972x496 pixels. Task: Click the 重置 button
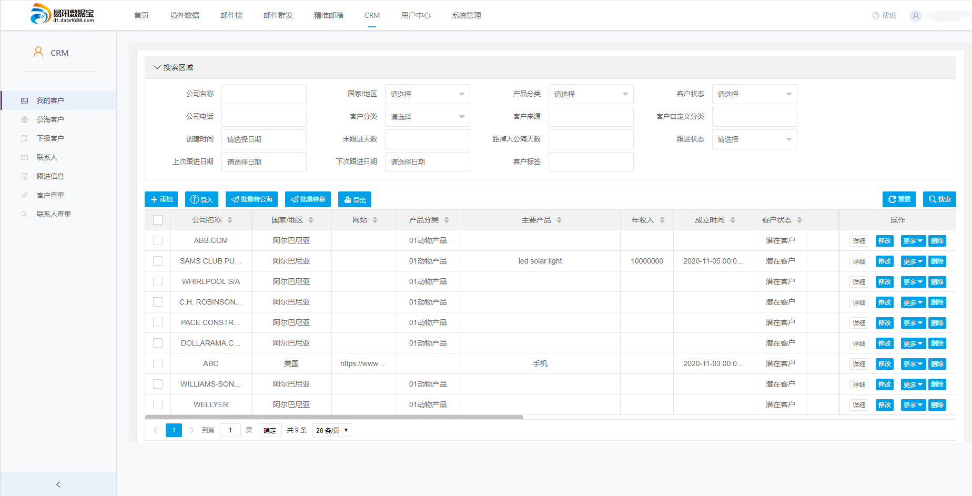[x=899, y=199]
